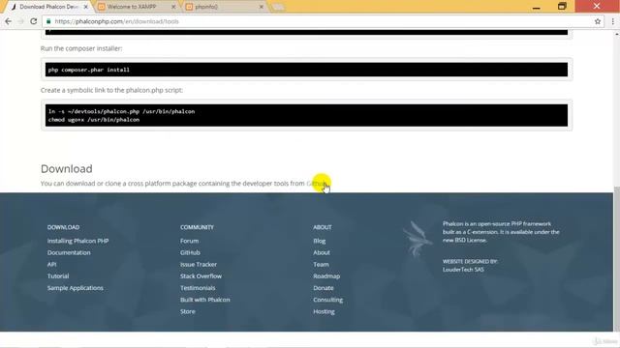Open the Blog link under About

[320, 241]
